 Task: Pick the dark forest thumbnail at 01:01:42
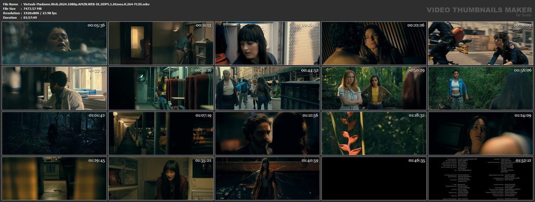54,133
